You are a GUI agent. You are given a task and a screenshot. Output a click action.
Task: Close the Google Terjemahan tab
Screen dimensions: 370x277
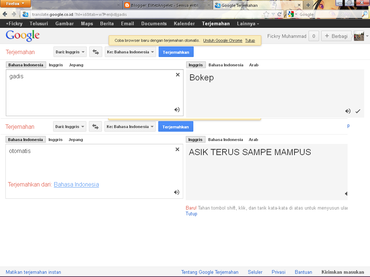pos(299,5)
